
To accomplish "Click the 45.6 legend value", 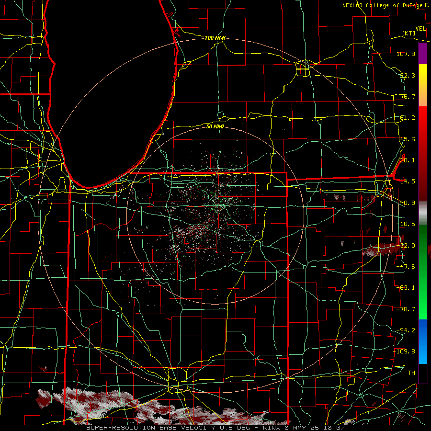I will 408,139.
